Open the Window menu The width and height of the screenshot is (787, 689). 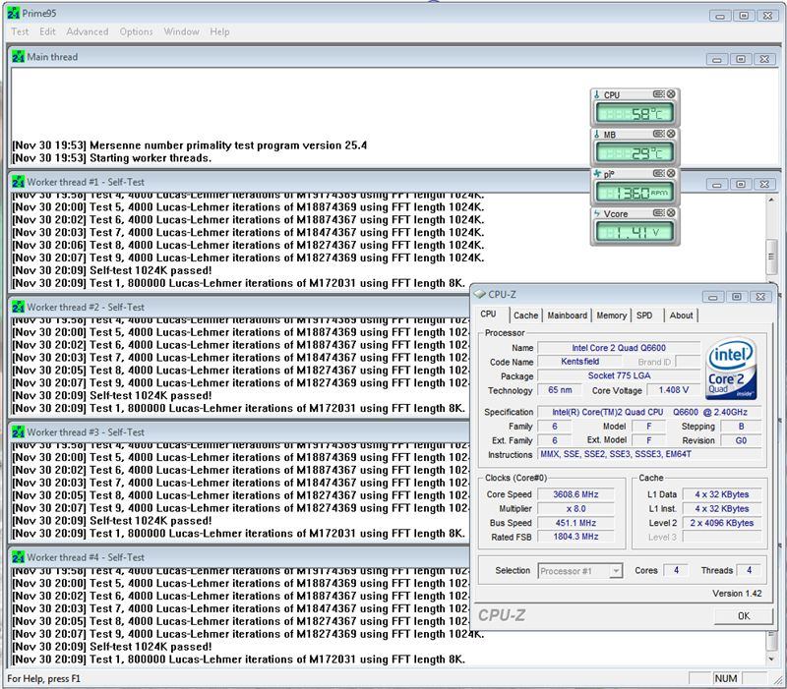[x=181, y=31]
